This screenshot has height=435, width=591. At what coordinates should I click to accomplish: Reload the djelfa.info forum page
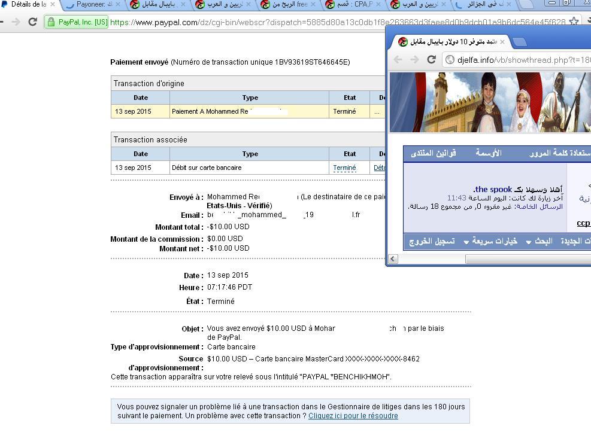point(432,59)
